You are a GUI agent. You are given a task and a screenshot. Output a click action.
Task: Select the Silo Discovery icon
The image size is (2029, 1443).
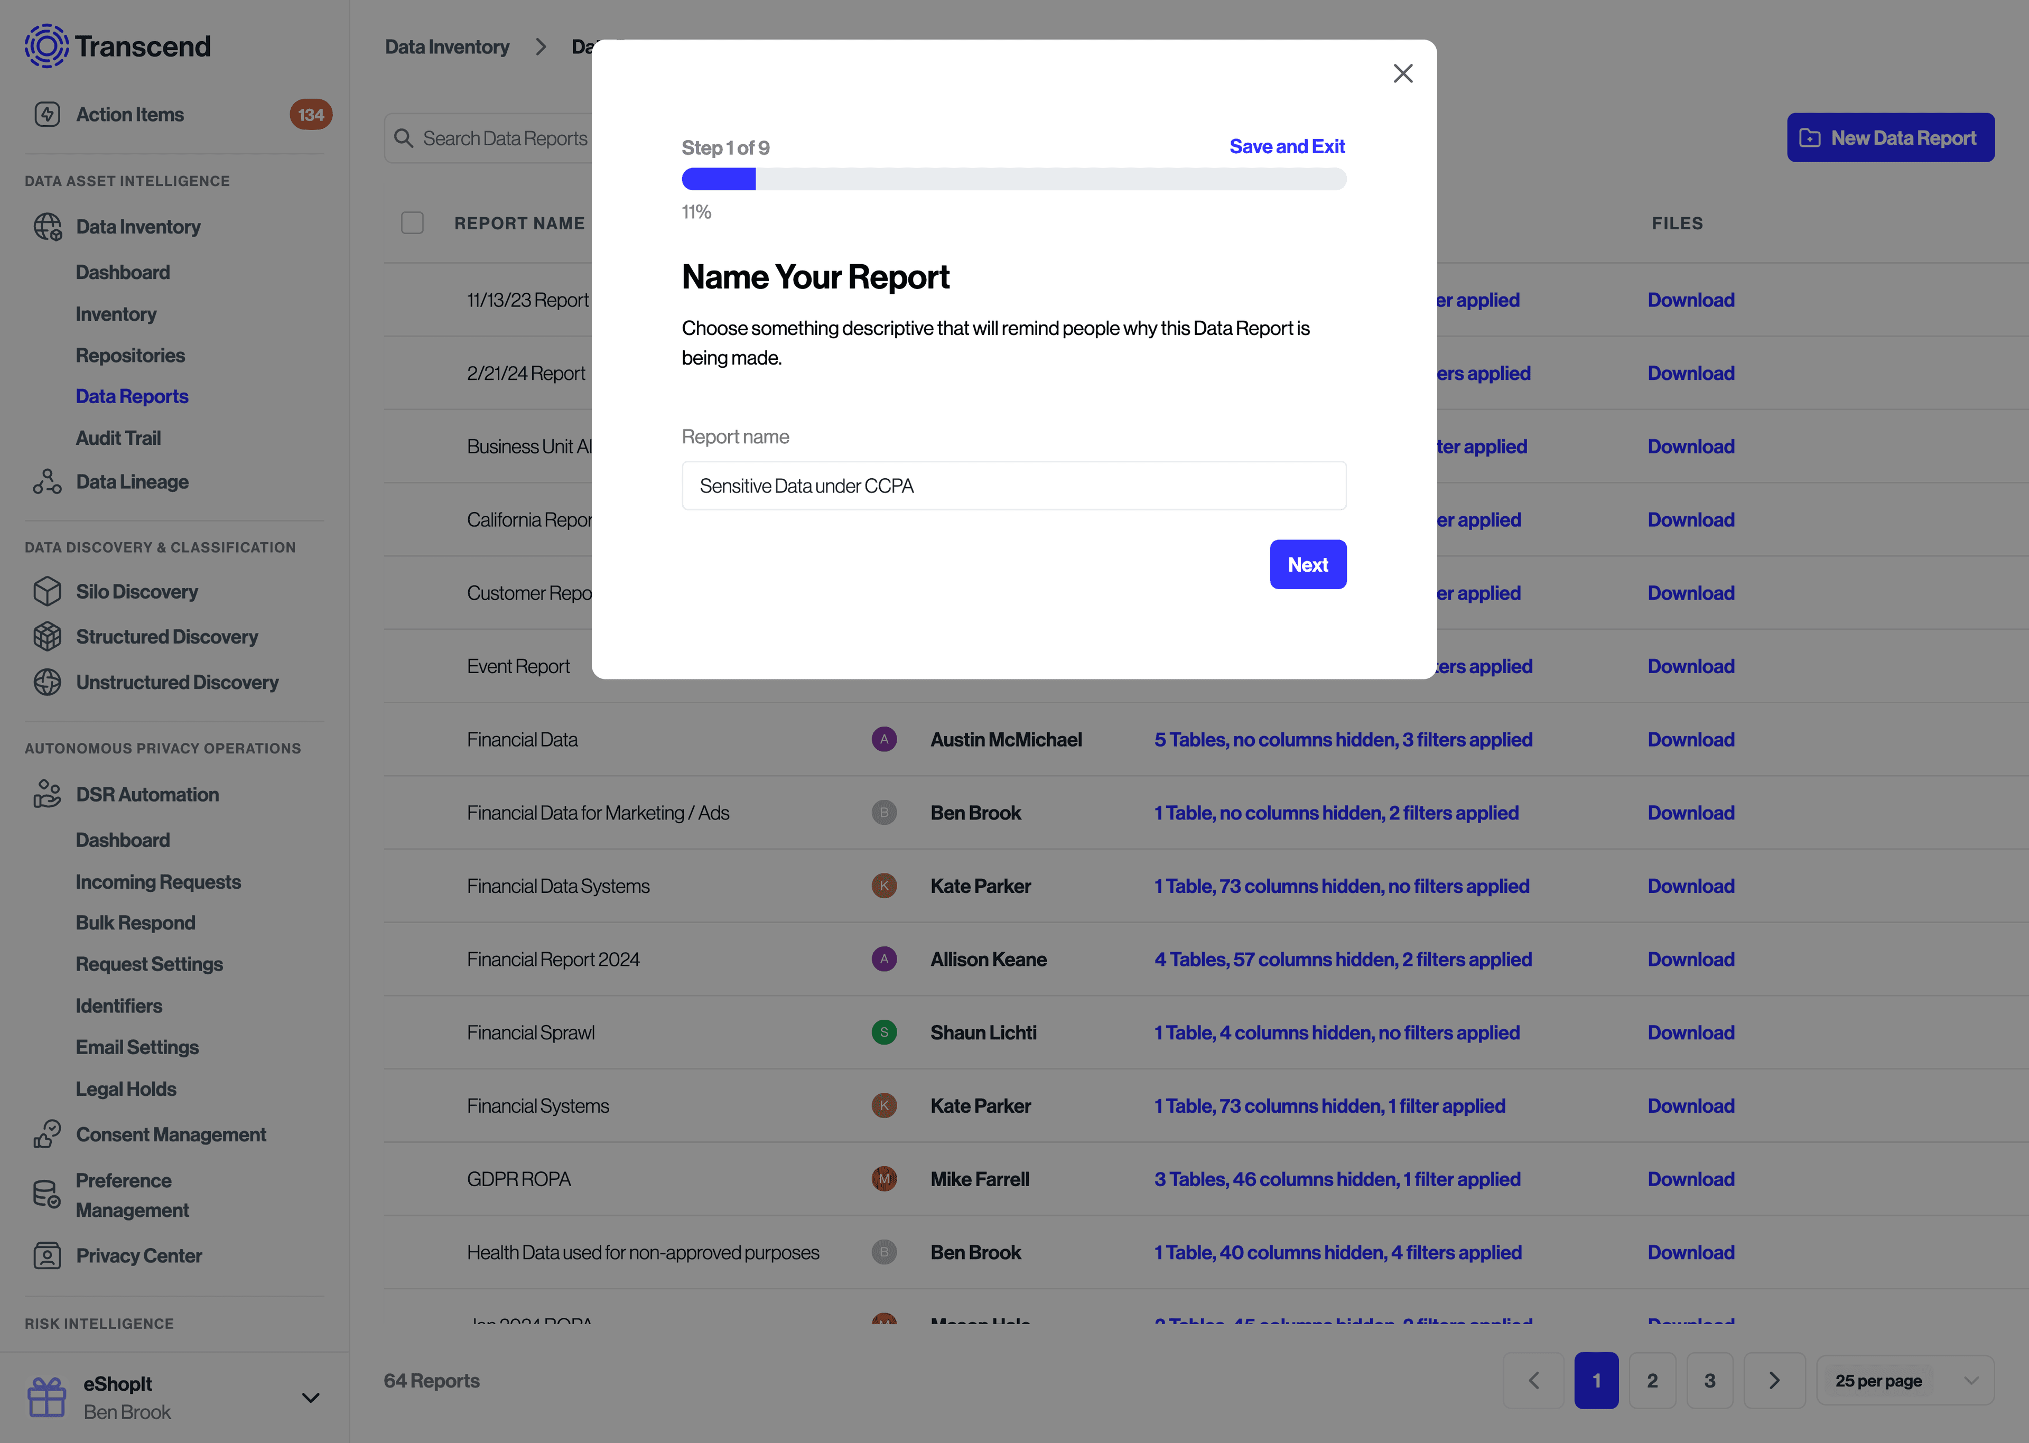(x=47, y=591)
